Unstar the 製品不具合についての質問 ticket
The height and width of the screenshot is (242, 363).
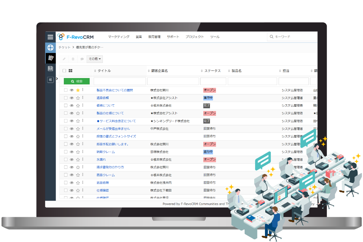pyautogui.click(x=78, y=90)
